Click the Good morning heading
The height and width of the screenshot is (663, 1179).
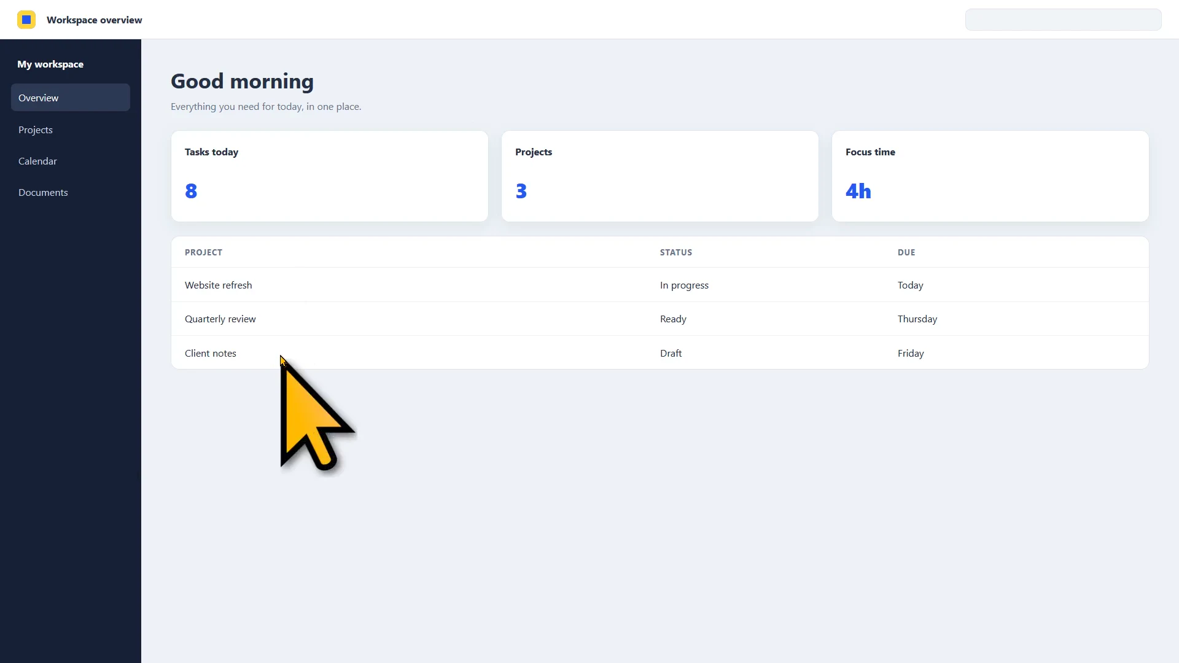click(242, 81)
